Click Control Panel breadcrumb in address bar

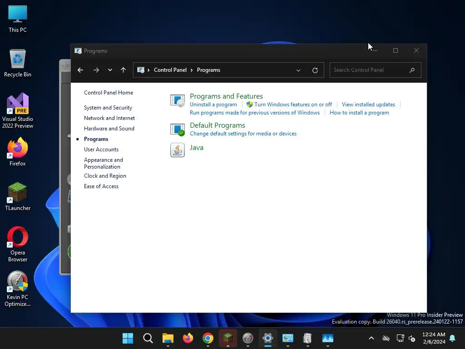[170, 70]
